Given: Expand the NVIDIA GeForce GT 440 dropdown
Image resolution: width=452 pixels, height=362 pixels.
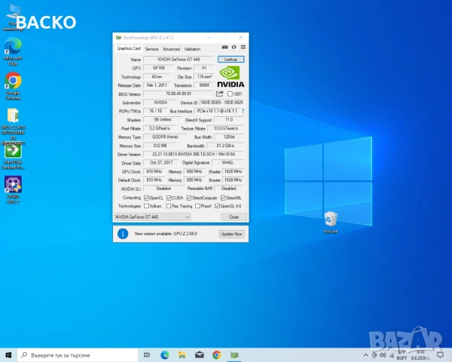Looking at the screenshot, I should [x=152, y=216].
